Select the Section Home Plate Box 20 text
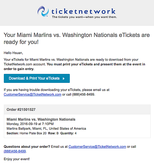Image resolution: width=154 pixels, height=163 pixels. pyautogui.click(x=27, y=133)
